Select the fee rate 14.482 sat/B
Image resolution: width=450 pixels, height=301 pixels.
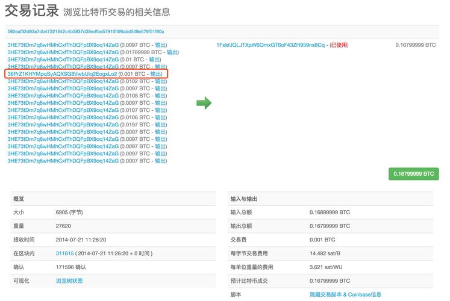click(x=325, y=253)
